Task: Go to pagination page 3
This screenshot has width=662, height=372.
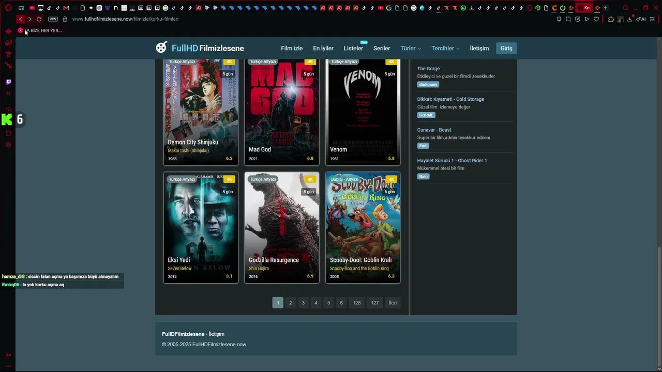Action: [303, 303]
